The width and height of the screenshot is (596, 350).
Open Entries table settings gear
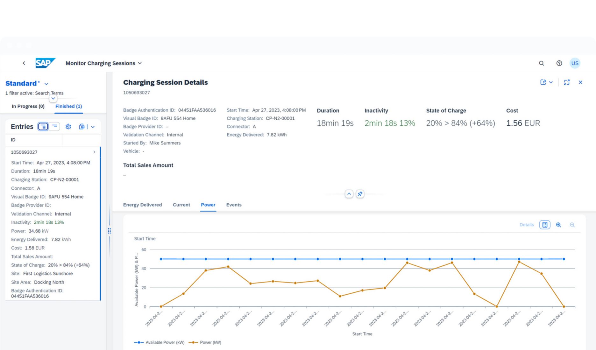[68, 127]
